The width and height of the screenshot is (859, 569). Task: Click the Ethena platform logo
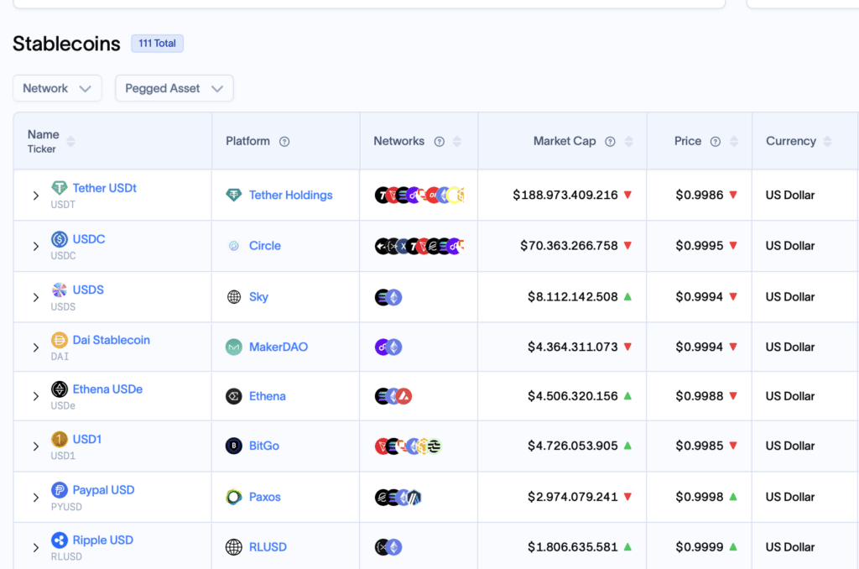(x=234, y=396)
